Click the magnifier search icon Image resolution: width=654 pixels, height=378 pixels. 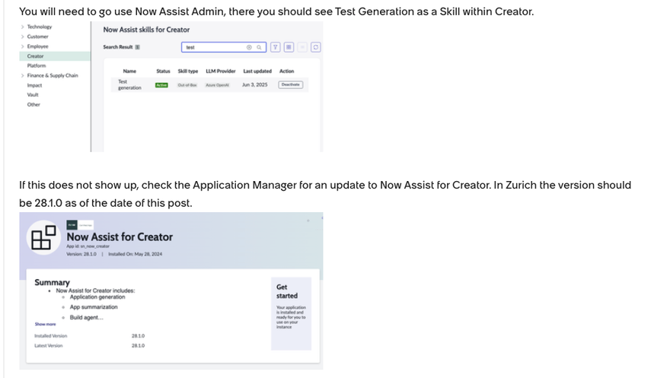tap(259, 47)
